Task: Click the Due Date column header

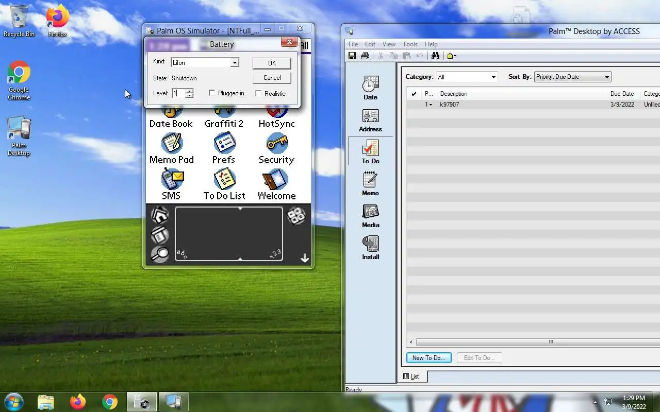Action: click(624, 94)
